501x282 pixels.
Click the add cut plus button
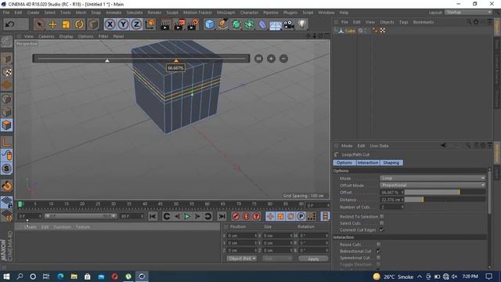(x=271, y=59)
